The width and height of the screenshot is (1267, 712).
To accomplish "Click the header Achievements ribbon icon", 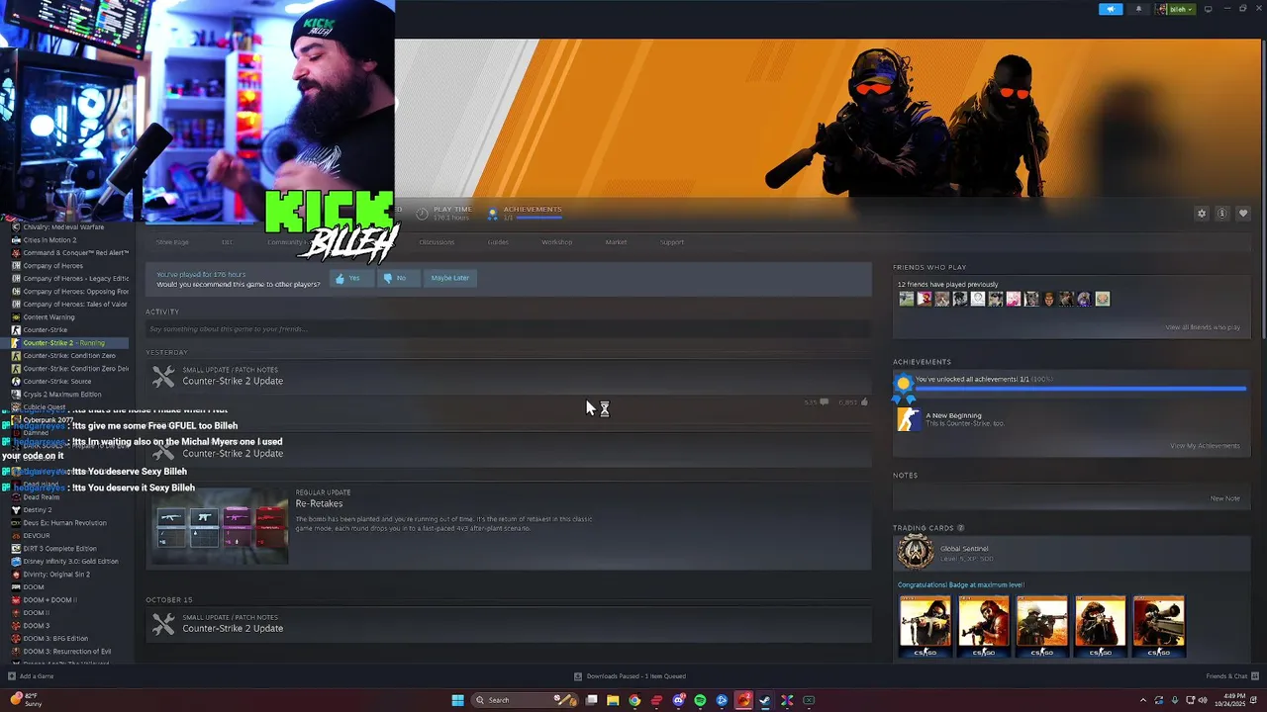I will tap(492, 214).
